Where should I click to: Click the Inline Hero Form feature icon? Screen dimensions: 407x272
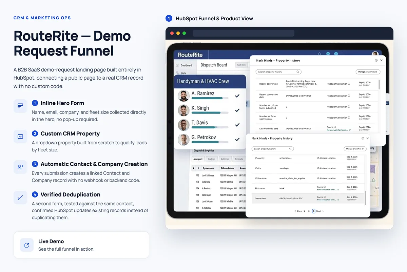(20, 106)
